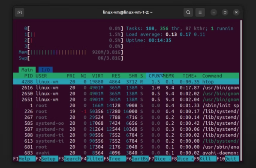Close the terminal window
The height and width of the screenshot is (168, 256).
pos(236,12)
